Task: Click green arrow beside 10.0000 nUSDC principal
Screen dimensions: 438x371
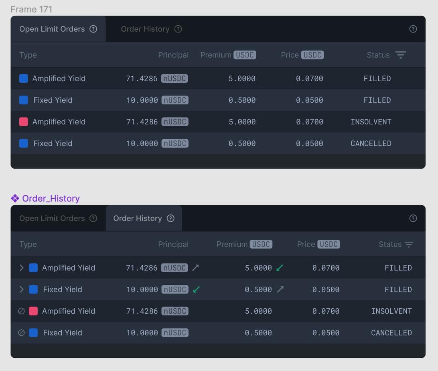Action: point(196,289)
